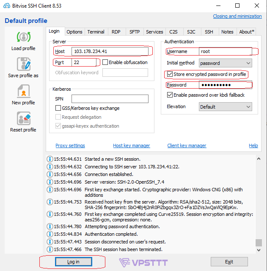The image size is (267, 271).
Task: Open Closing and minimization link
Action: [x=237, y=16]
